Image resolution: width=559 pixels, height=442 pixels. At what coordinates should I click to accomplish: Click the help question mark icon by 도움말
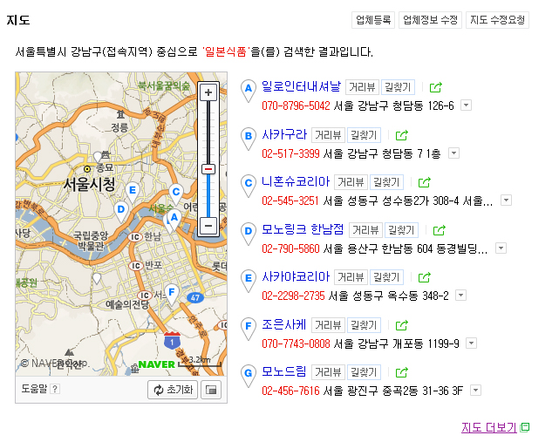click(55, 389)
